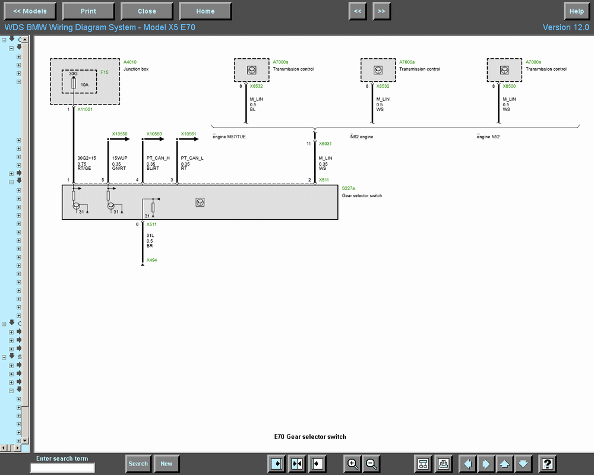The height and width of the screenshot is (475, 594).
Task: Follow the arrow to connector X10561
Action: coord(188,139)
